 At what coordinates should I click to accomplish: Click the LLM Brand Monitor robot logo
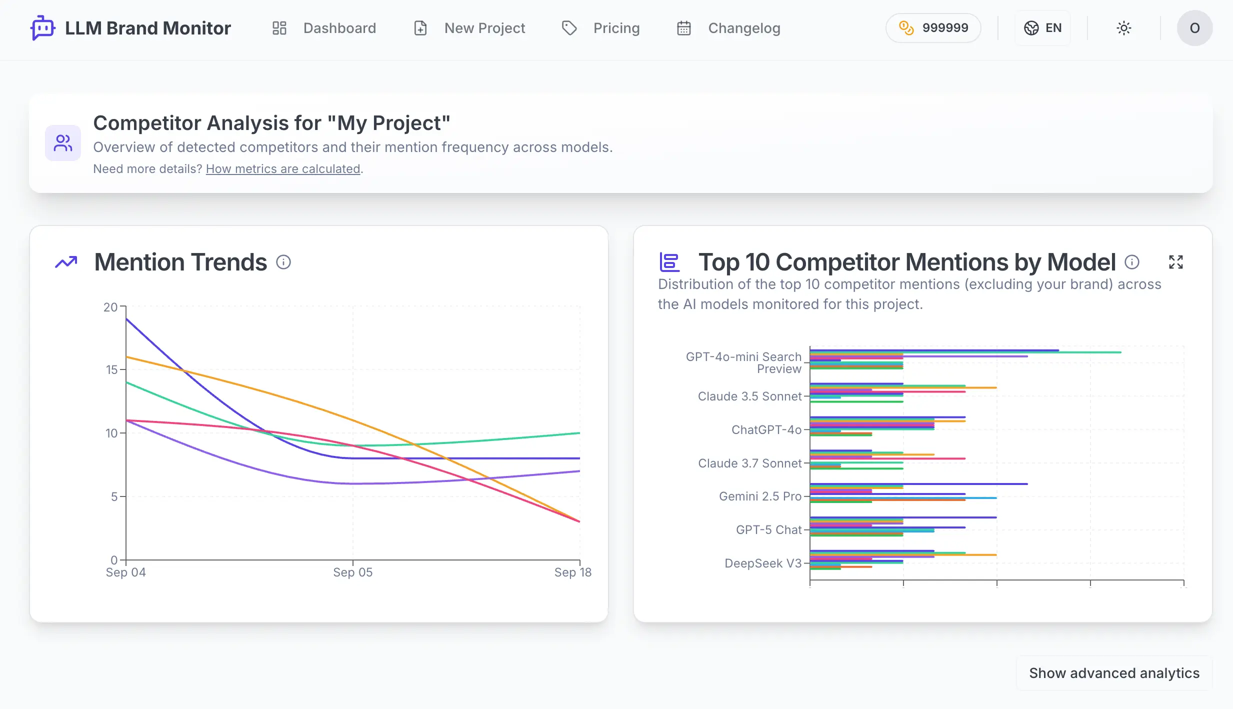(43, 28)
